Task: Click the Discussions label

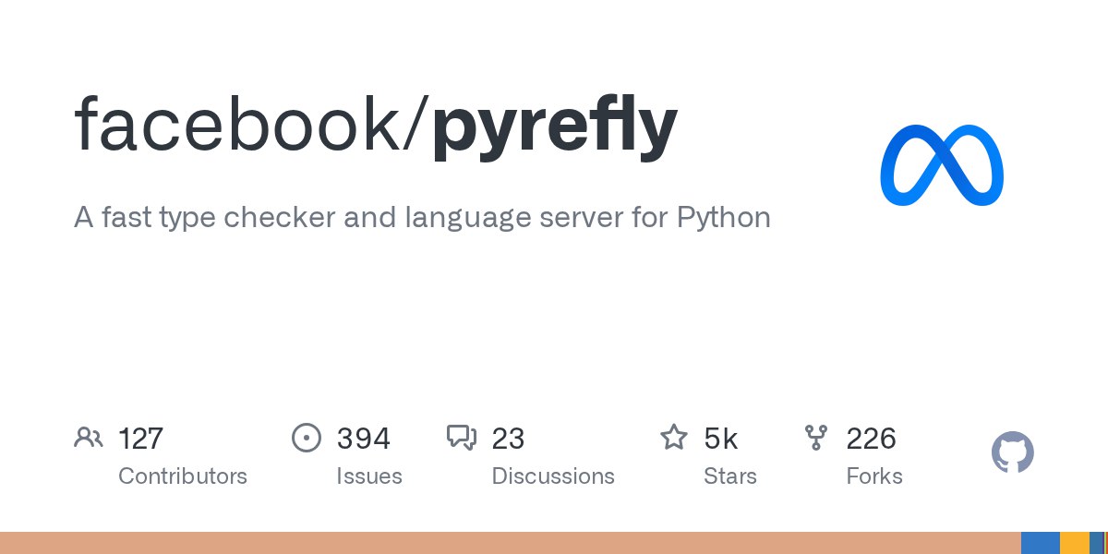Action: pyautogui.click(x=553, y=476)
